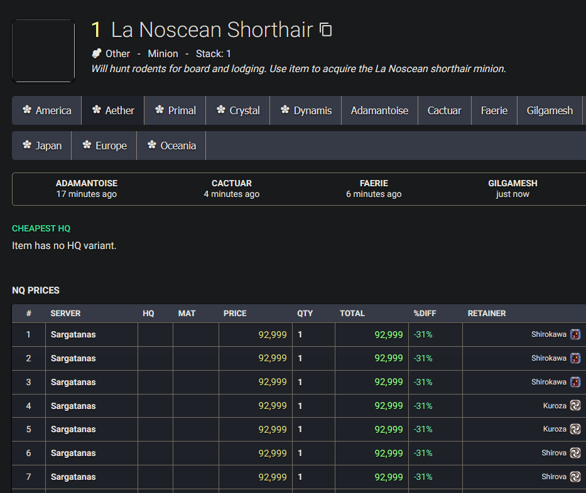The width and height of the screenshot is (586, 493).
Task: Click the flower icon on Primal tab
Action: tap(160, 110)
